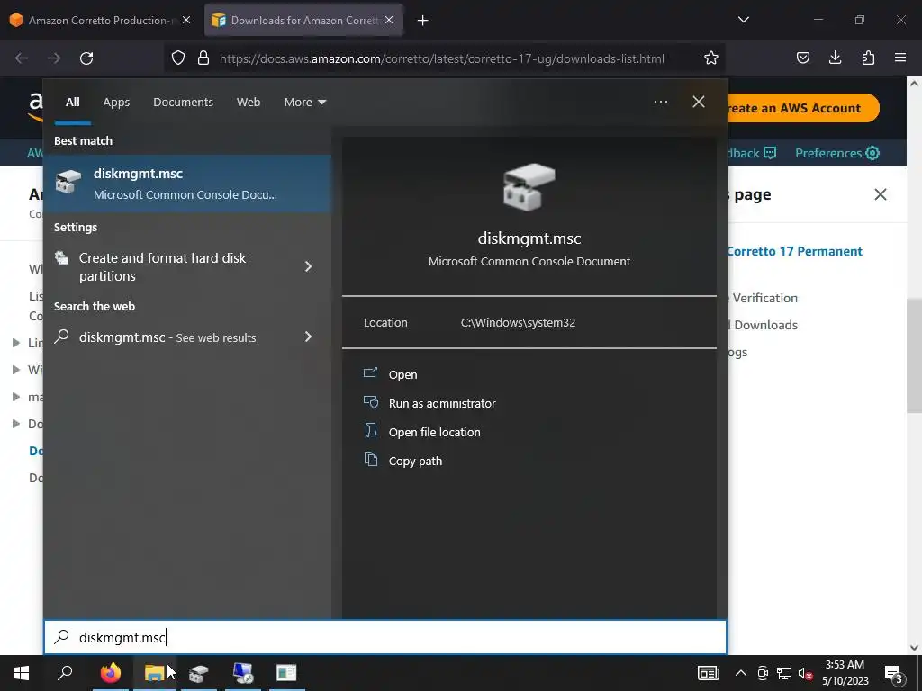
Task: Click the scrollbar up arrow
Action: tap(914, 84)
